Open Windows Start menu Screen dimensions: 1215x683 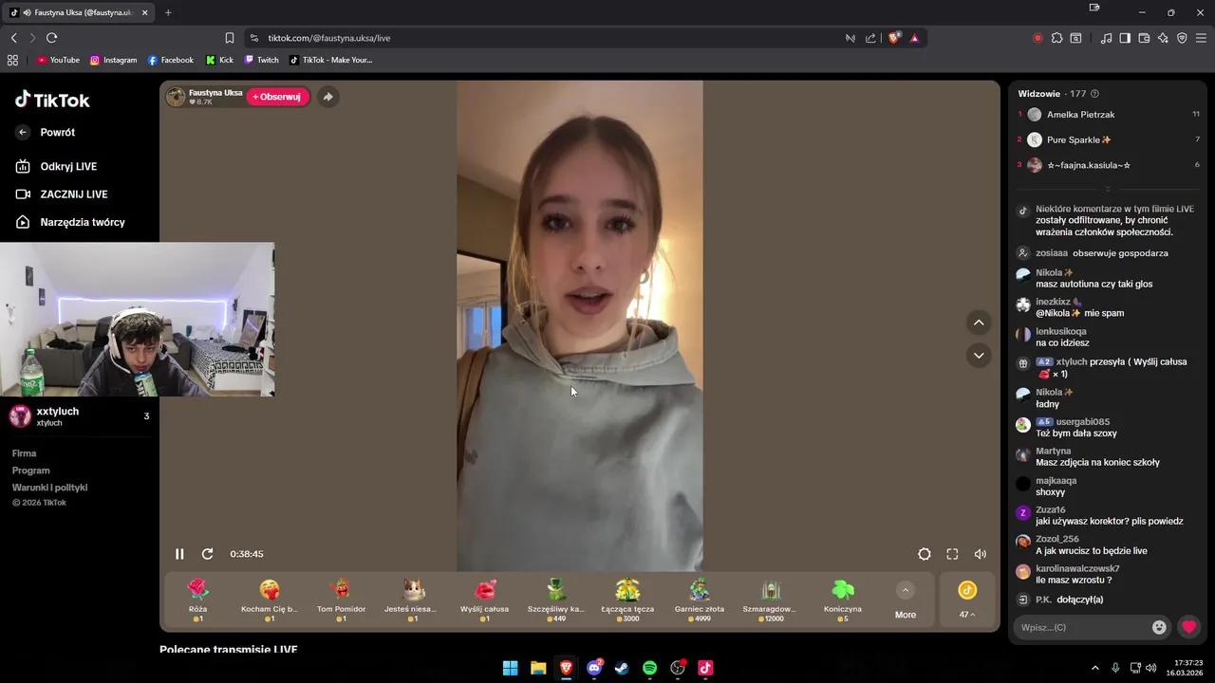click(510, 668)
